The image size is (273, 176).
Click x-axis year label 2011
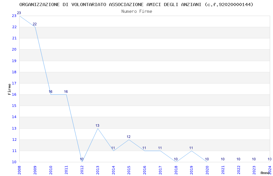click(x=66, y=170)
